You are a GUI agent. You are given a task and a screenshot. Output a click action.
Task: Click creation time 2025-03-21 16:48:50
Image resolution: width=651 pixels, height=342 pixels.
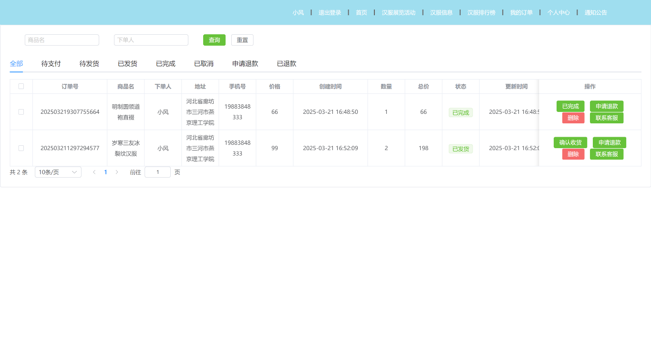[x=331, y=112]
